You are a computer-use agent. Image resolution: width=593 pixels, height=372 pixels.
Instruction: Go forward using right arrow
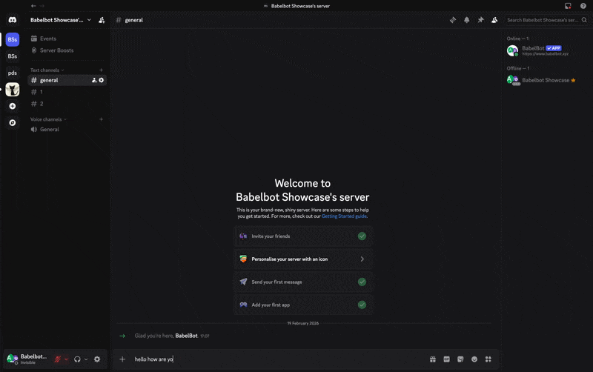point(42,6)
